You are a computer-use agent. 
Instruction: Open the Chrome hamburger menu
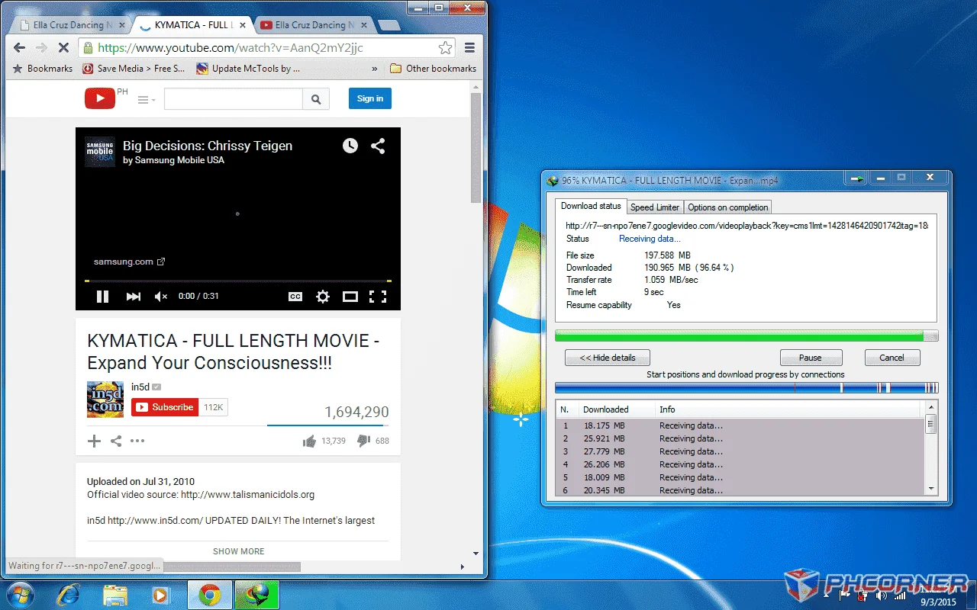470,48
